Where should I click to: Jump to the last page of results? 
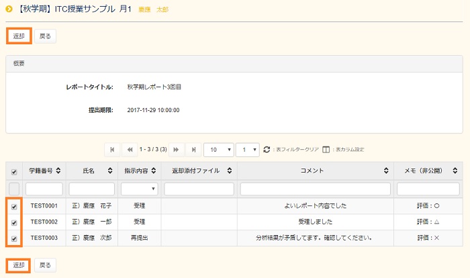[194, 149]
